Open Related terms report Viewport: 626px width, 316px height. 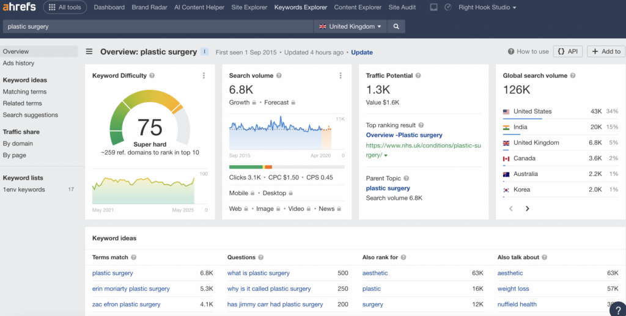coord(23,103)
